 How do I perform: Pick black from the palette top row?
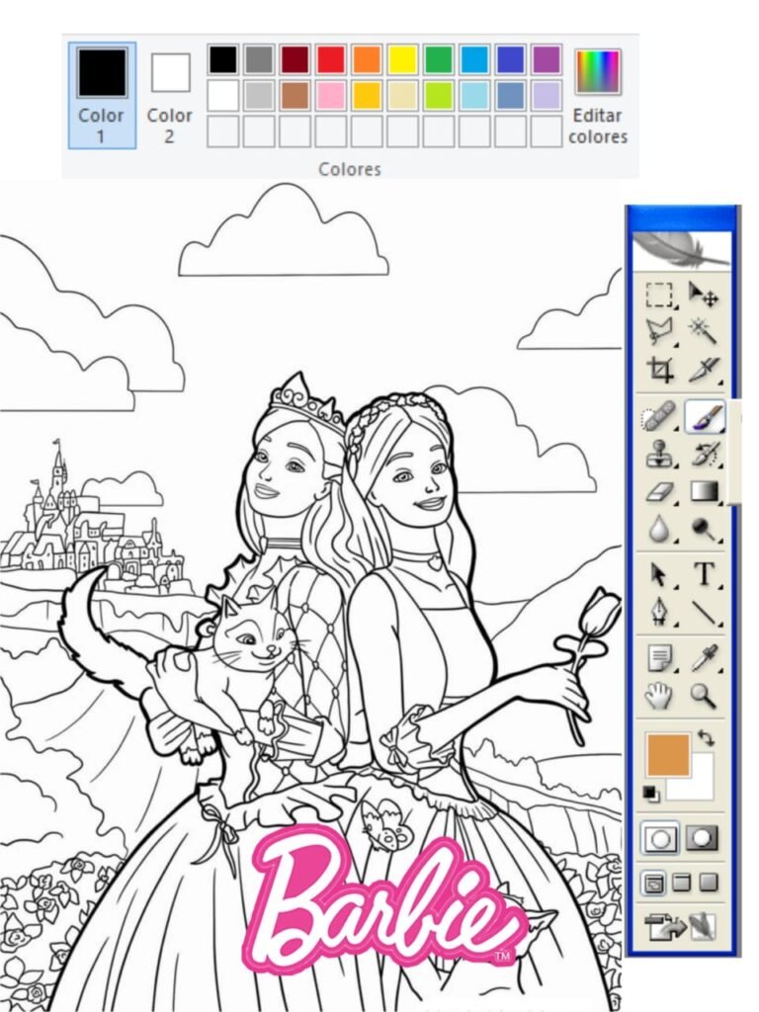point(223,59)
